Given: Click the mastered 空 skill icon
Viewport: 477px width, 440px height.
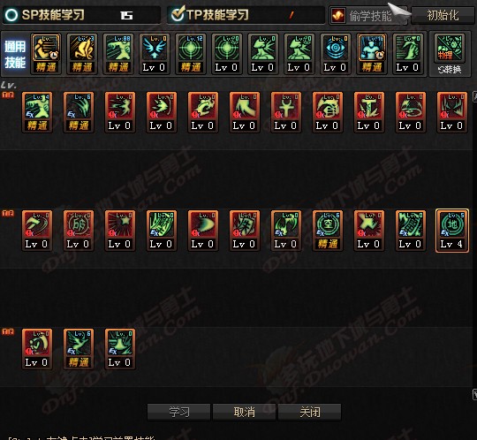Looking at the screenshot, I should [x=328, y=231].
